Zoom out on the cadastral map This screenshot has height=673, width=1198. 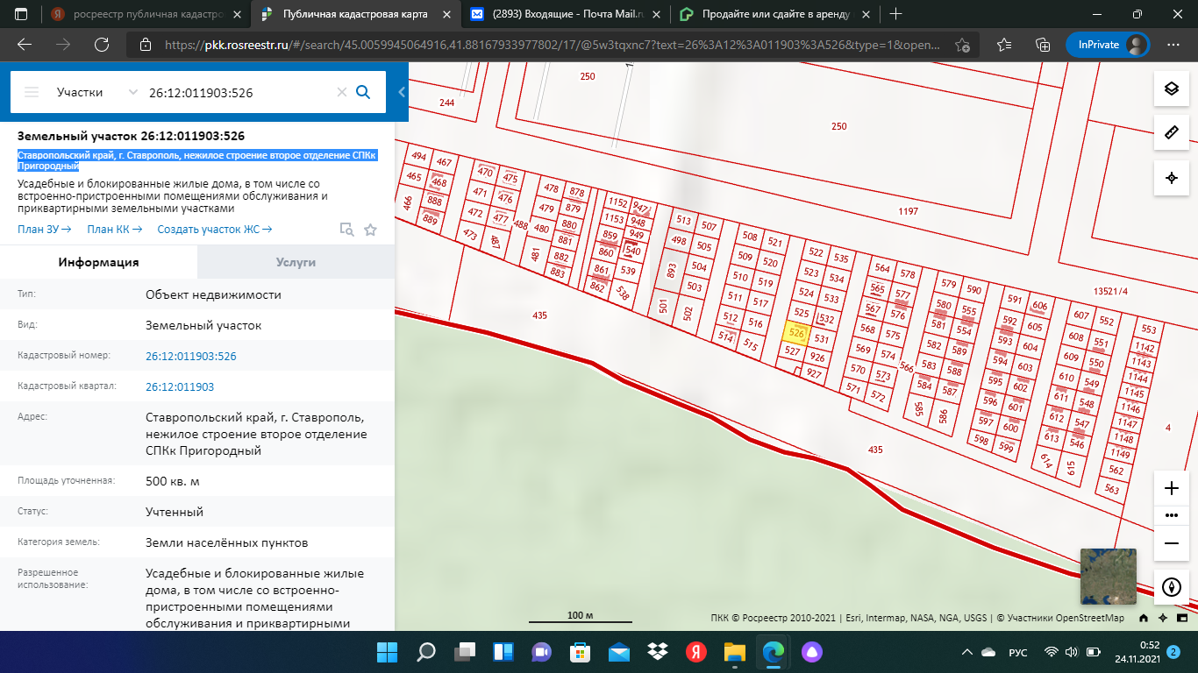[1171, 543]
